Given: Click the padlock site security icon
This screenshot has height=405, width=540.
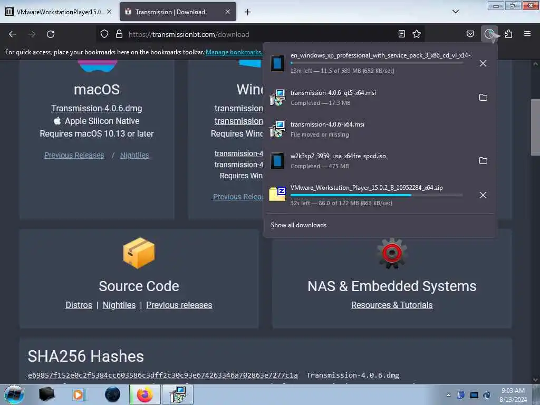Looking at the screenshot, I should tap(119, 34).
